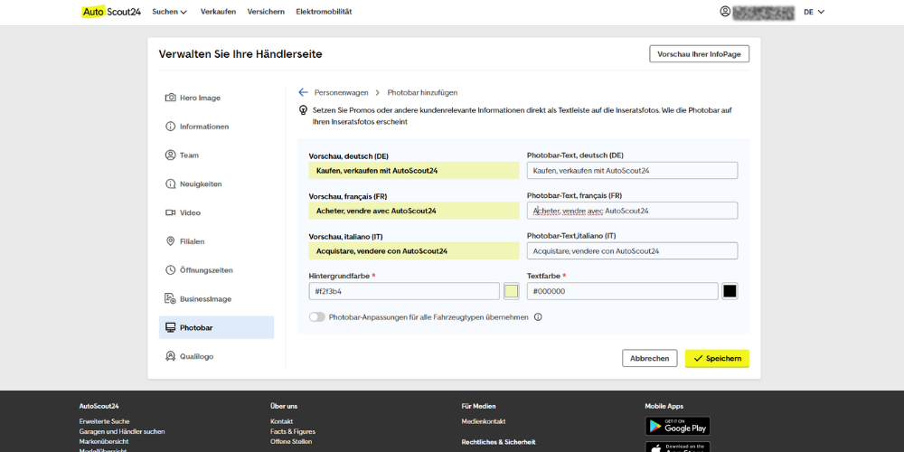Open the Offene Stellen footer link
This screenshot has height=452, width=904.
[x=291, y=441]
